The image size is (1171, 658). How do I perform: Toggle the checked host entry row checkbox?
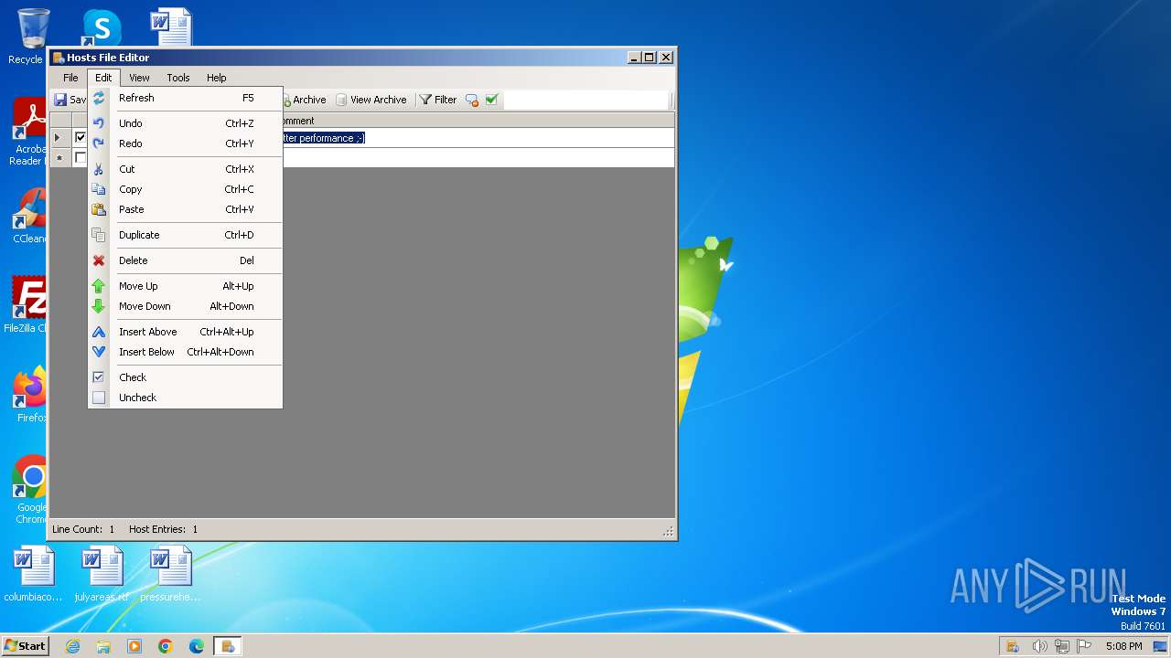point(81,138)
